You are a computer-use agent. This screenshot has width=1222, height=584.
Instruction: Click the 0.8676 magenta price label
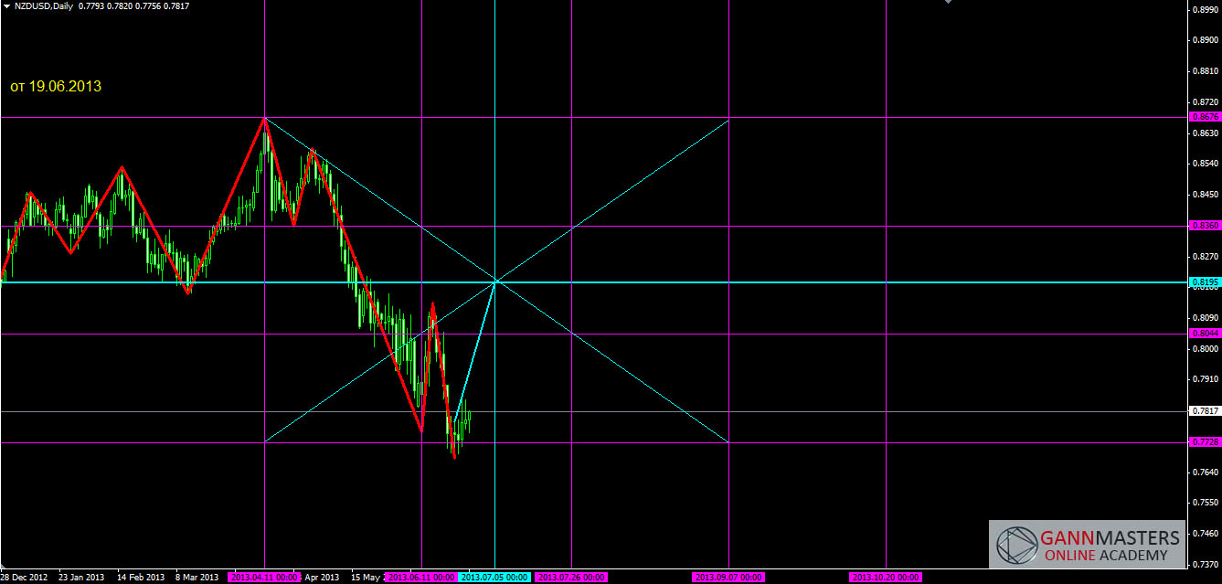(1206, 117)
